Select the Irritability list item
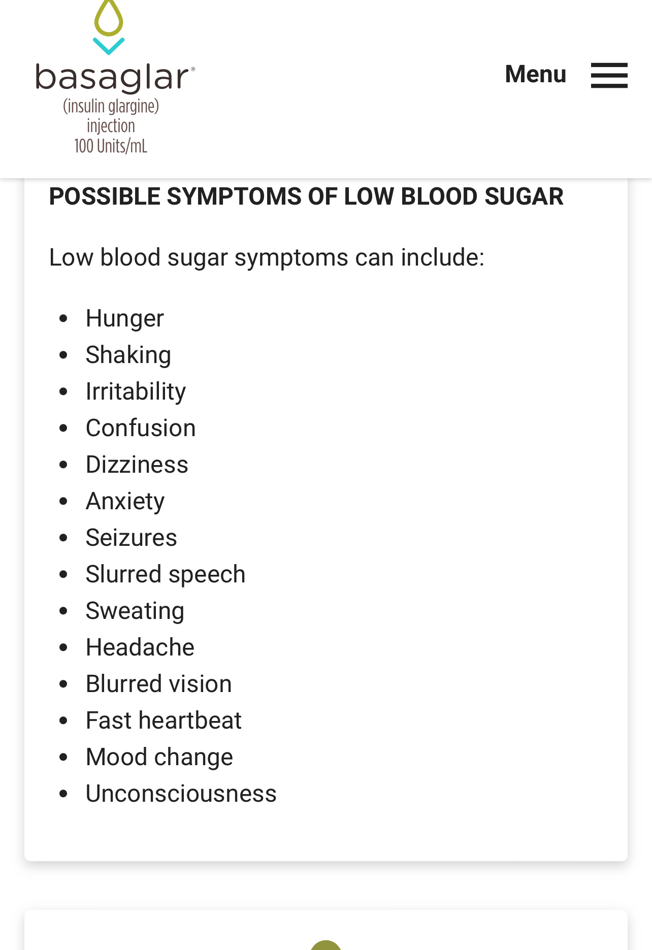Viewport: 652px width, 950px height. 136,391
